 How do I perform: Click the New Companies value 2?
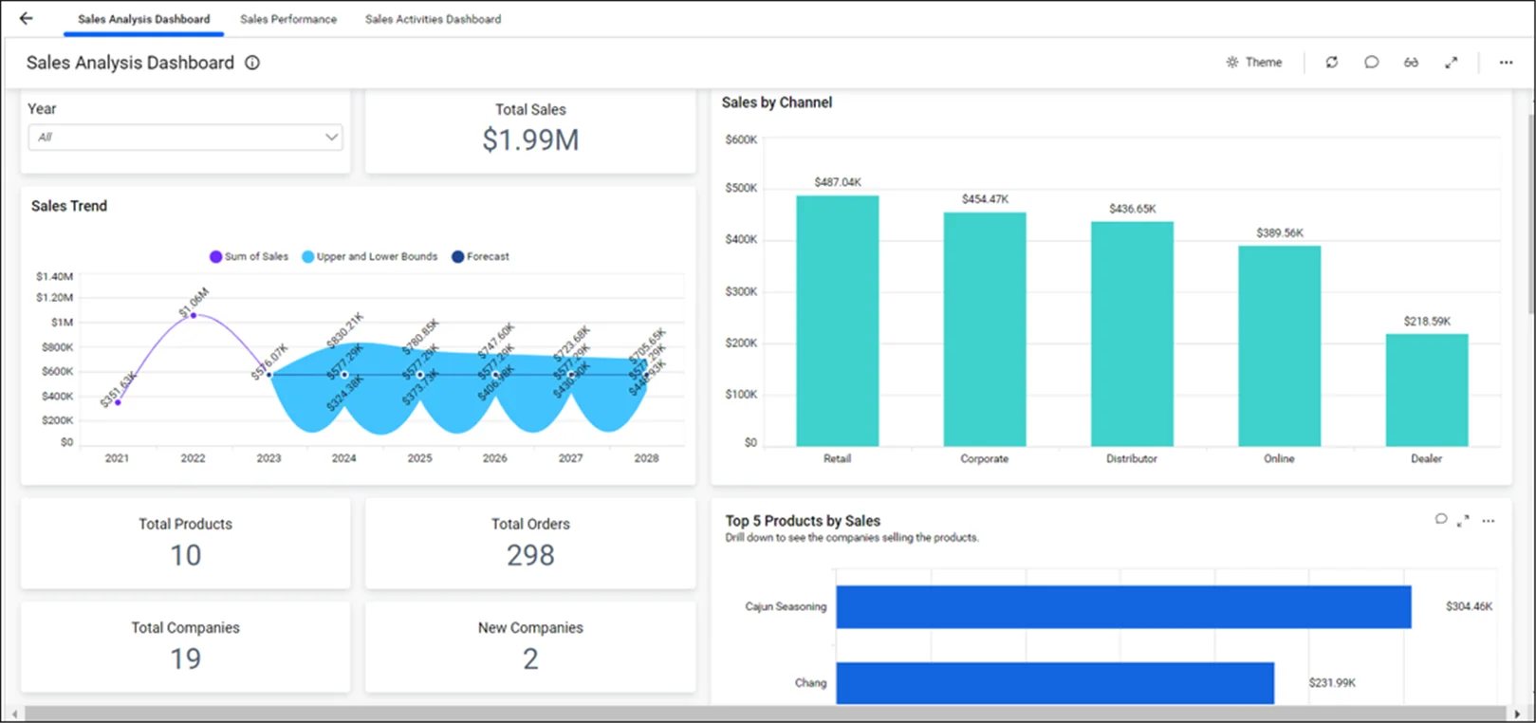click(530, 658)
